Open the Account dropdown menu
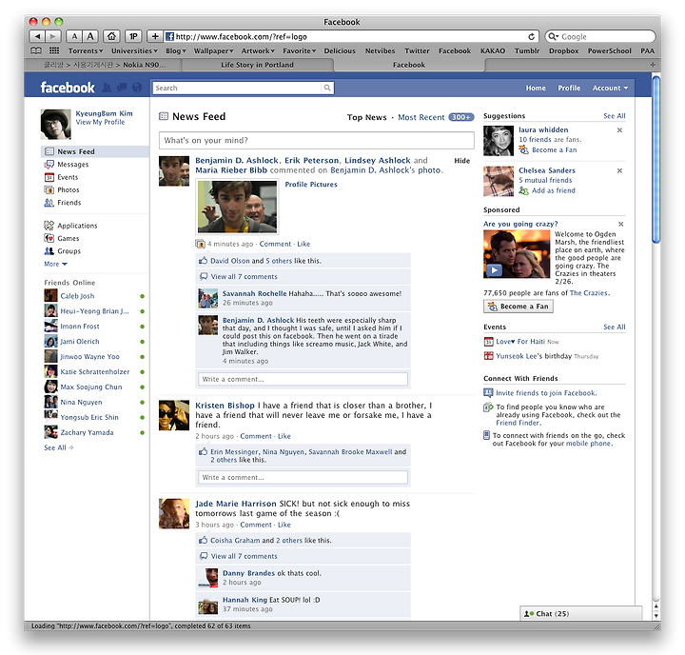The image size is (685, 655). pos(610,88)
